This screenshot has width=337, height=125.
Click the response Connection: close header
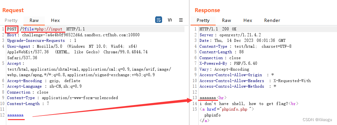(220, 58)
